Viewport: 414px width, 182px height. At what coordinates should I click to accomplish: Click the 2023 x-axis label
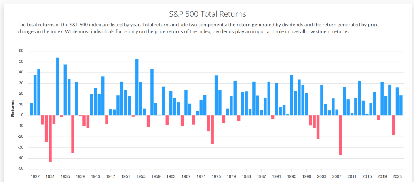[x=397, y=176]
